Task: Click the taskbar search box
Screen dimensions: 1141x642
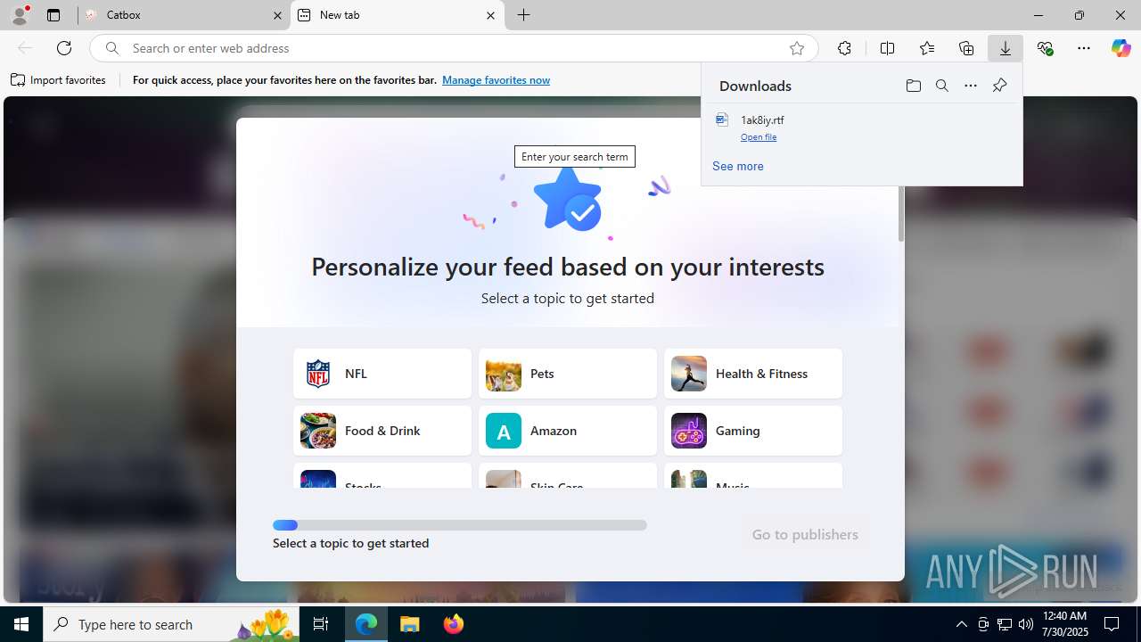Action: [x=172, y=624]
